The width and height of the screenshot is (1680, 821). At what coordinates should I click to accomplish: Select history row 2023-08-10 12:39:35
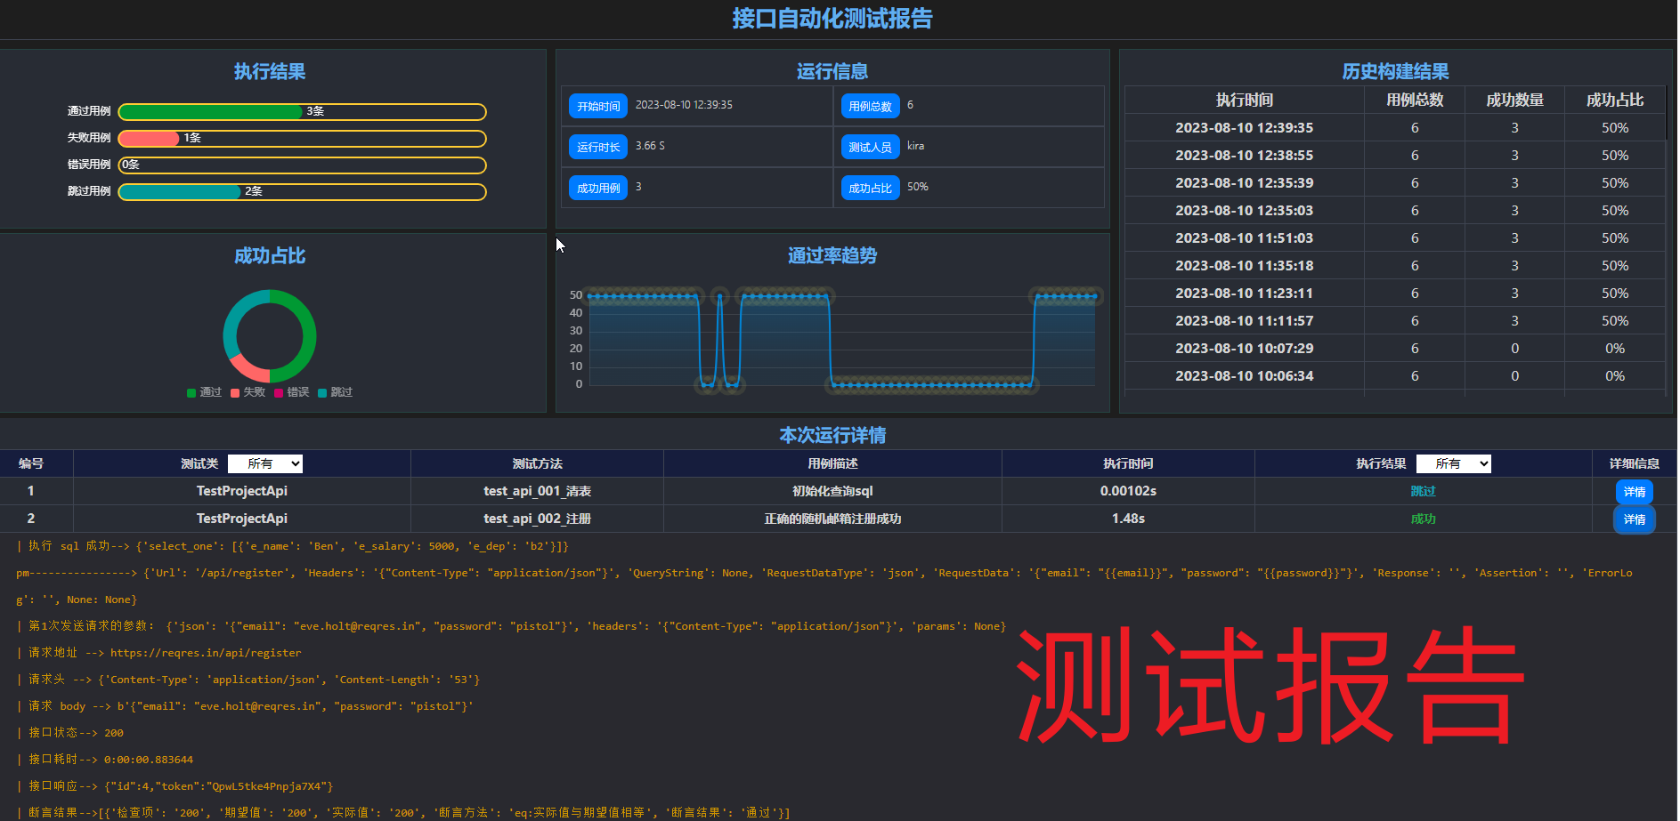(x=1394, y=128)
